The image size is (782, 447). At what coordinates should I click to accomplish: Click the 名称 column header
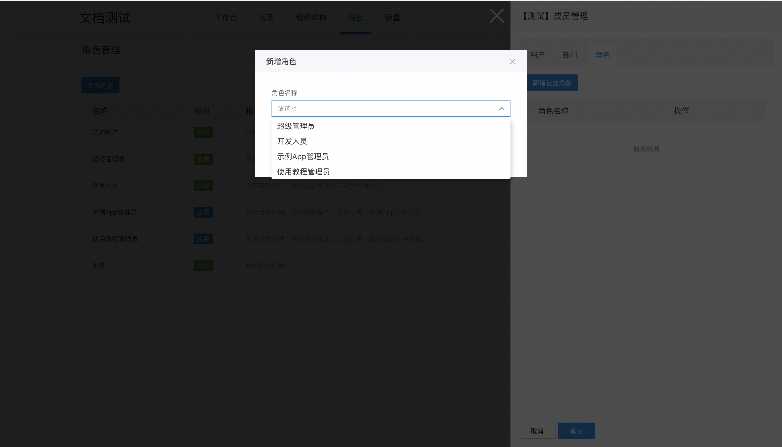coord(100,111)
